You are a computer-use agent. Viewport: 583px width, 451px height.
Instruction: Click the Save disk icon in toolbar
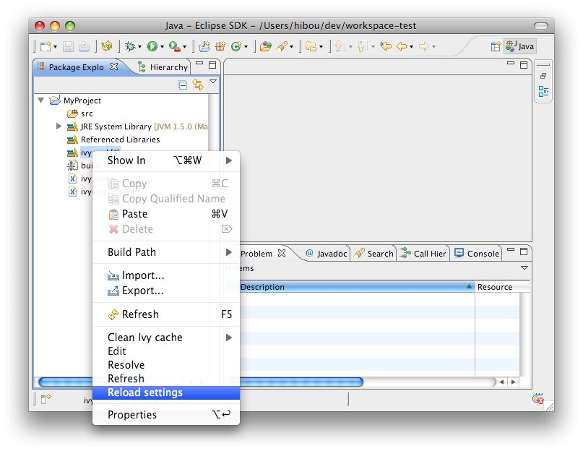click(x=67, y=46)
